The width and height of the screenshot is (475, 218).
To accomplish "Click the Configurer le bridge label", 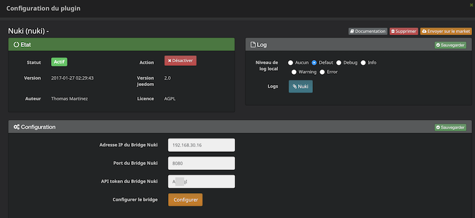I will pyautogui.click(x=135, y=200).
